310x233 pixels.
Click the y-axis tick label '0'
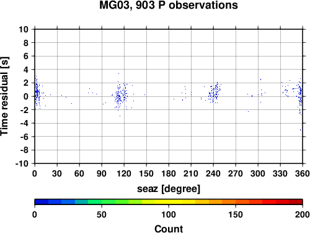tap(26, 96)
